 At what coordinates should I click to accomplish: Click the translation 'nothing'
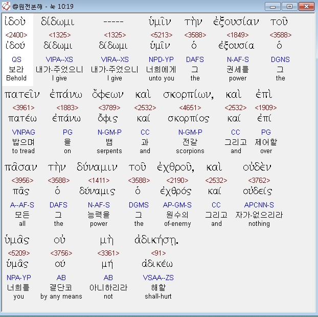pos(259,224)
